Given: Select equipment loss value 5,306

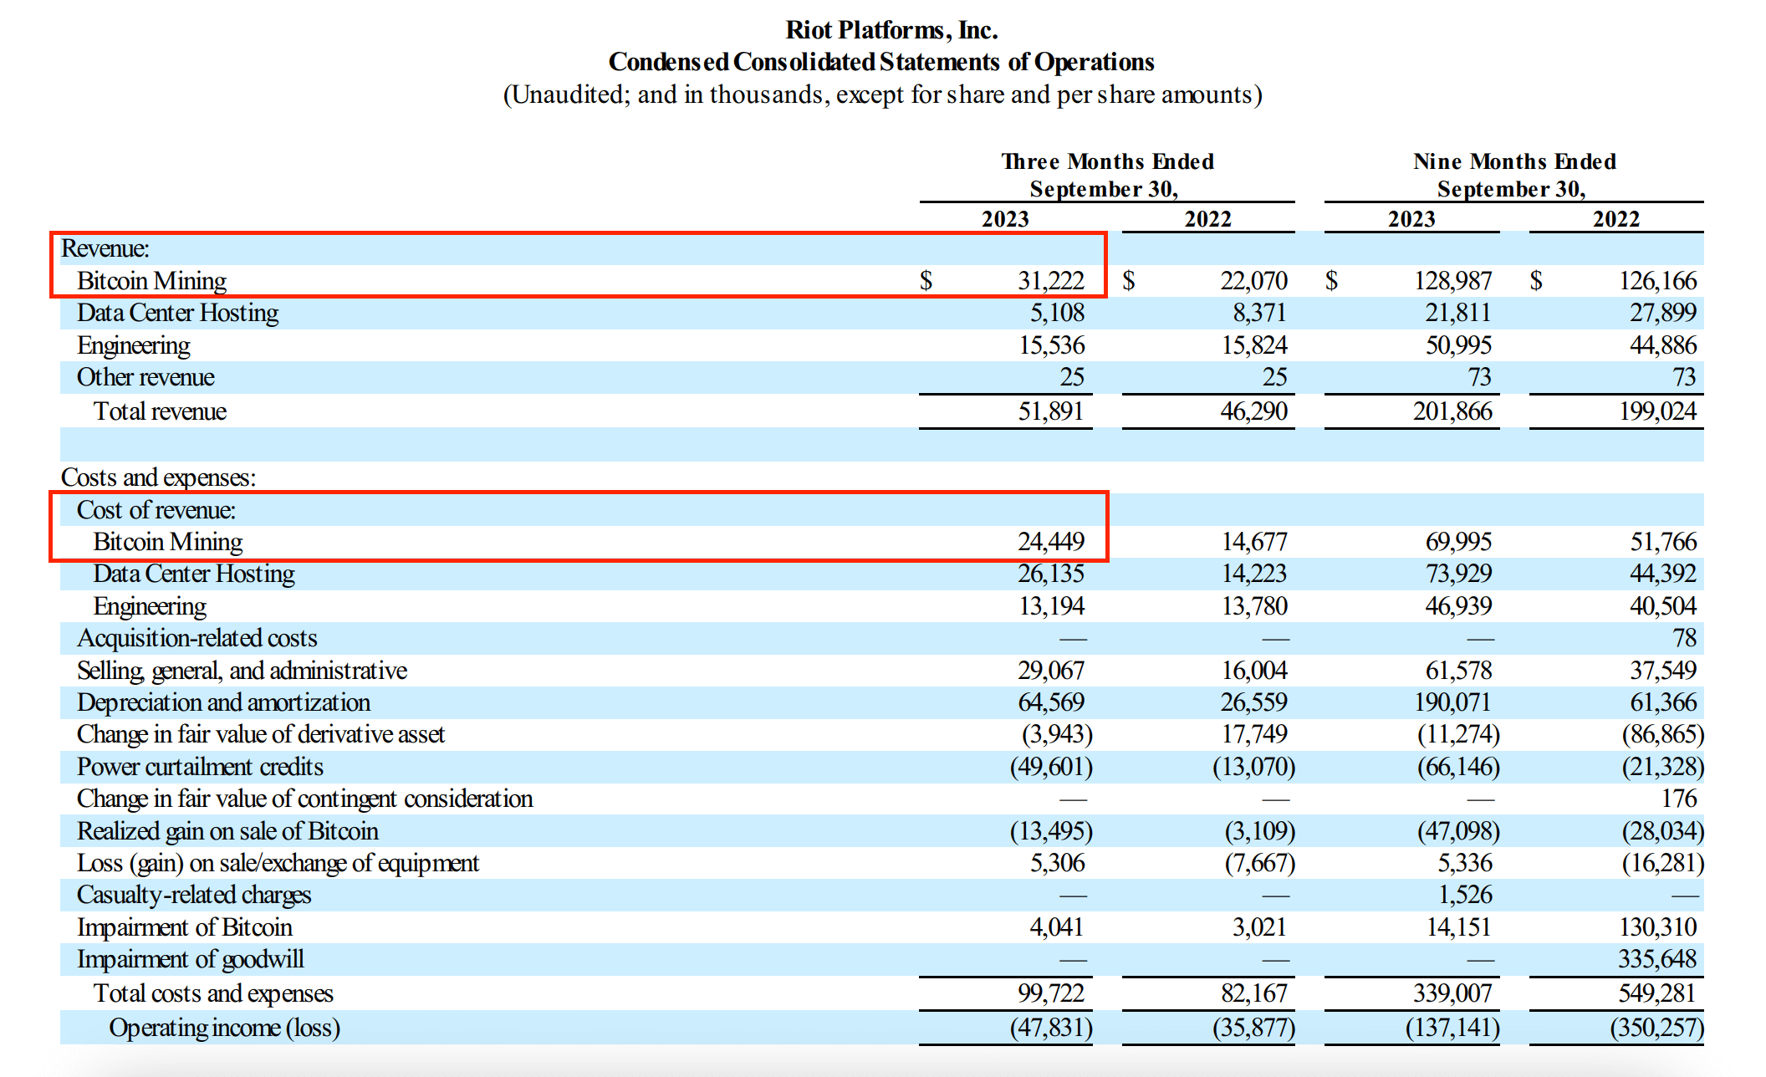Looking at the screenshot, I should click(x=1057, y=863).
